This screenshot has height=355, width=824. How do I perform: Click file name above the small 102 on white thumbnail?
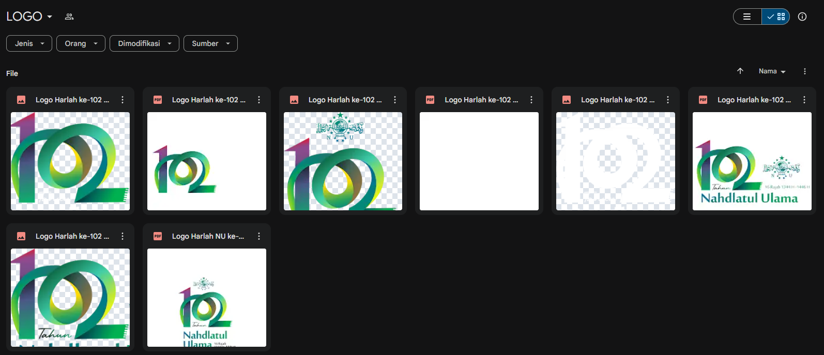[x=209, y=100]
